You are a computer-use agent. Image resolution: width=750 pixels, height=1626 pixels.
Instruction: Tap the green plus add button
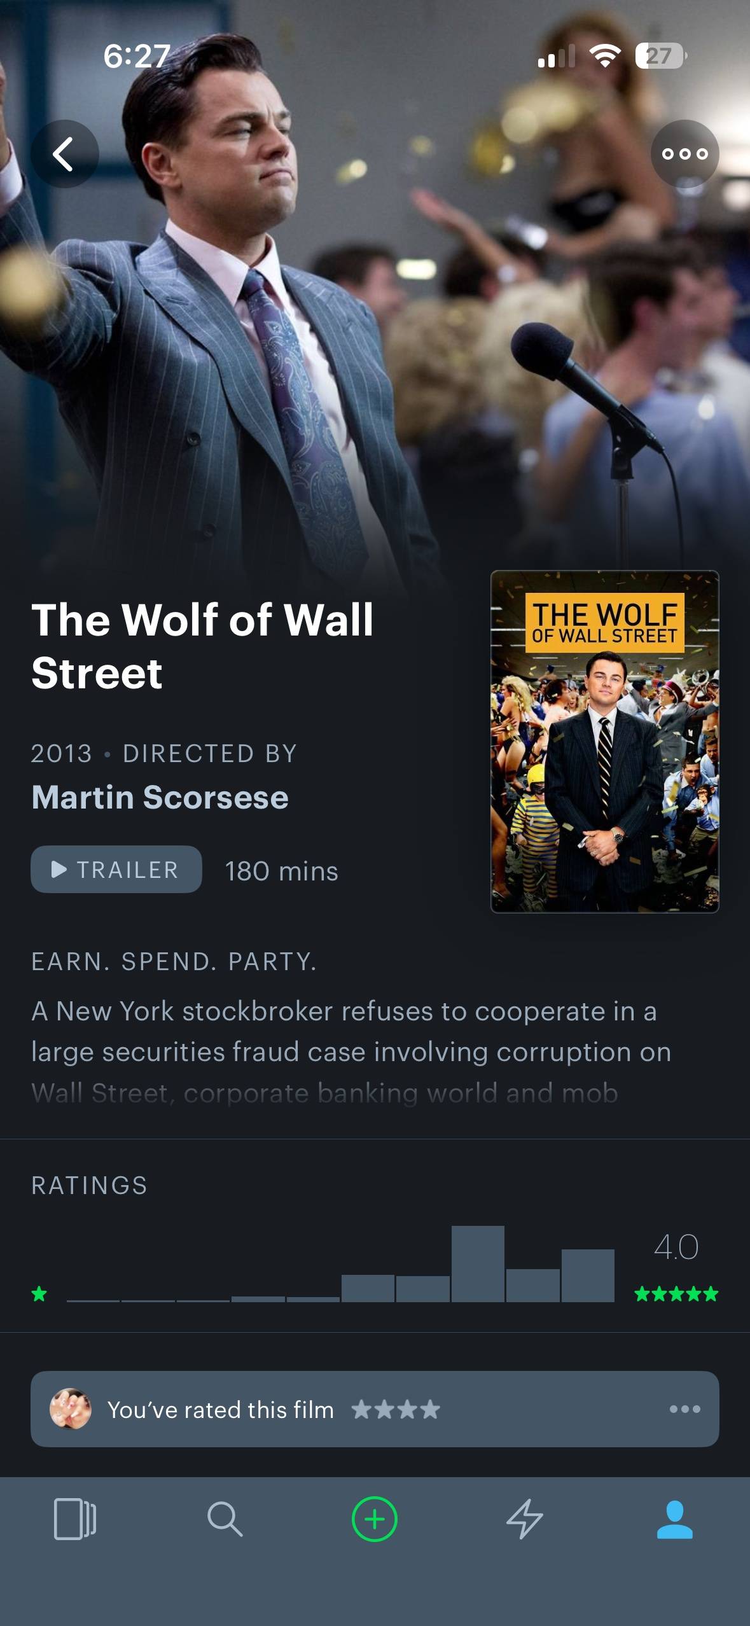tap(375, 1519)
